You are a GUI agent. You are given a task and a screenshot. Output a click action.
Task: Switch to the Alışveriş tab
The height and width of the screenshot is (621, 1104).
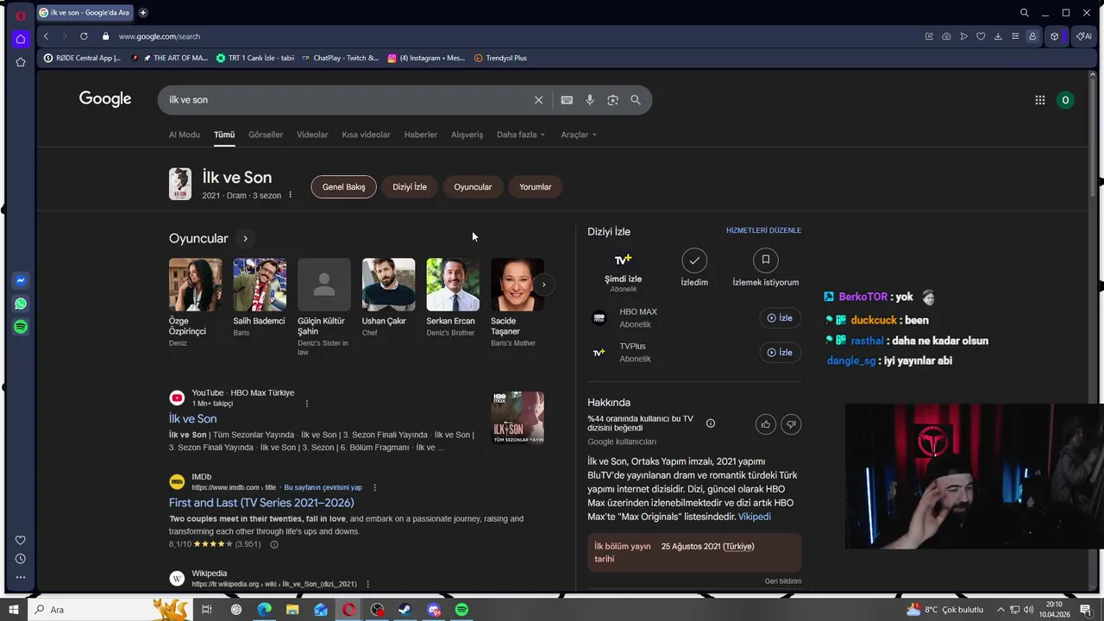pyautogui.click(x=467, y=135)
